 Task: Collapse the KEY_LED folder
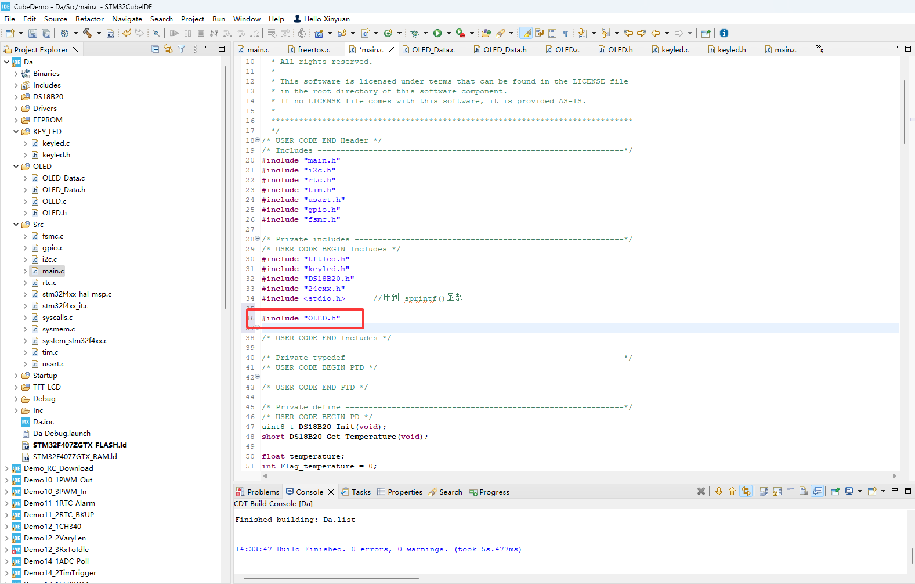pos(16,132)
